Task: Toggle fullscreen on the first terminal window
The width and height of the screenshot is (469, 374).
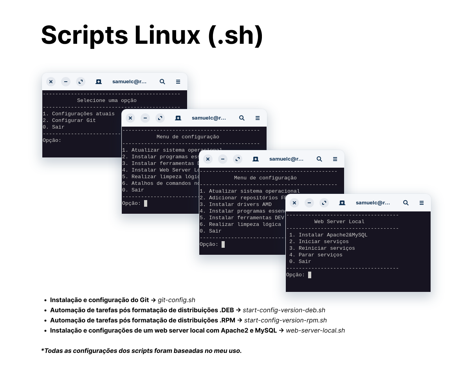Action: pos(81,82)
